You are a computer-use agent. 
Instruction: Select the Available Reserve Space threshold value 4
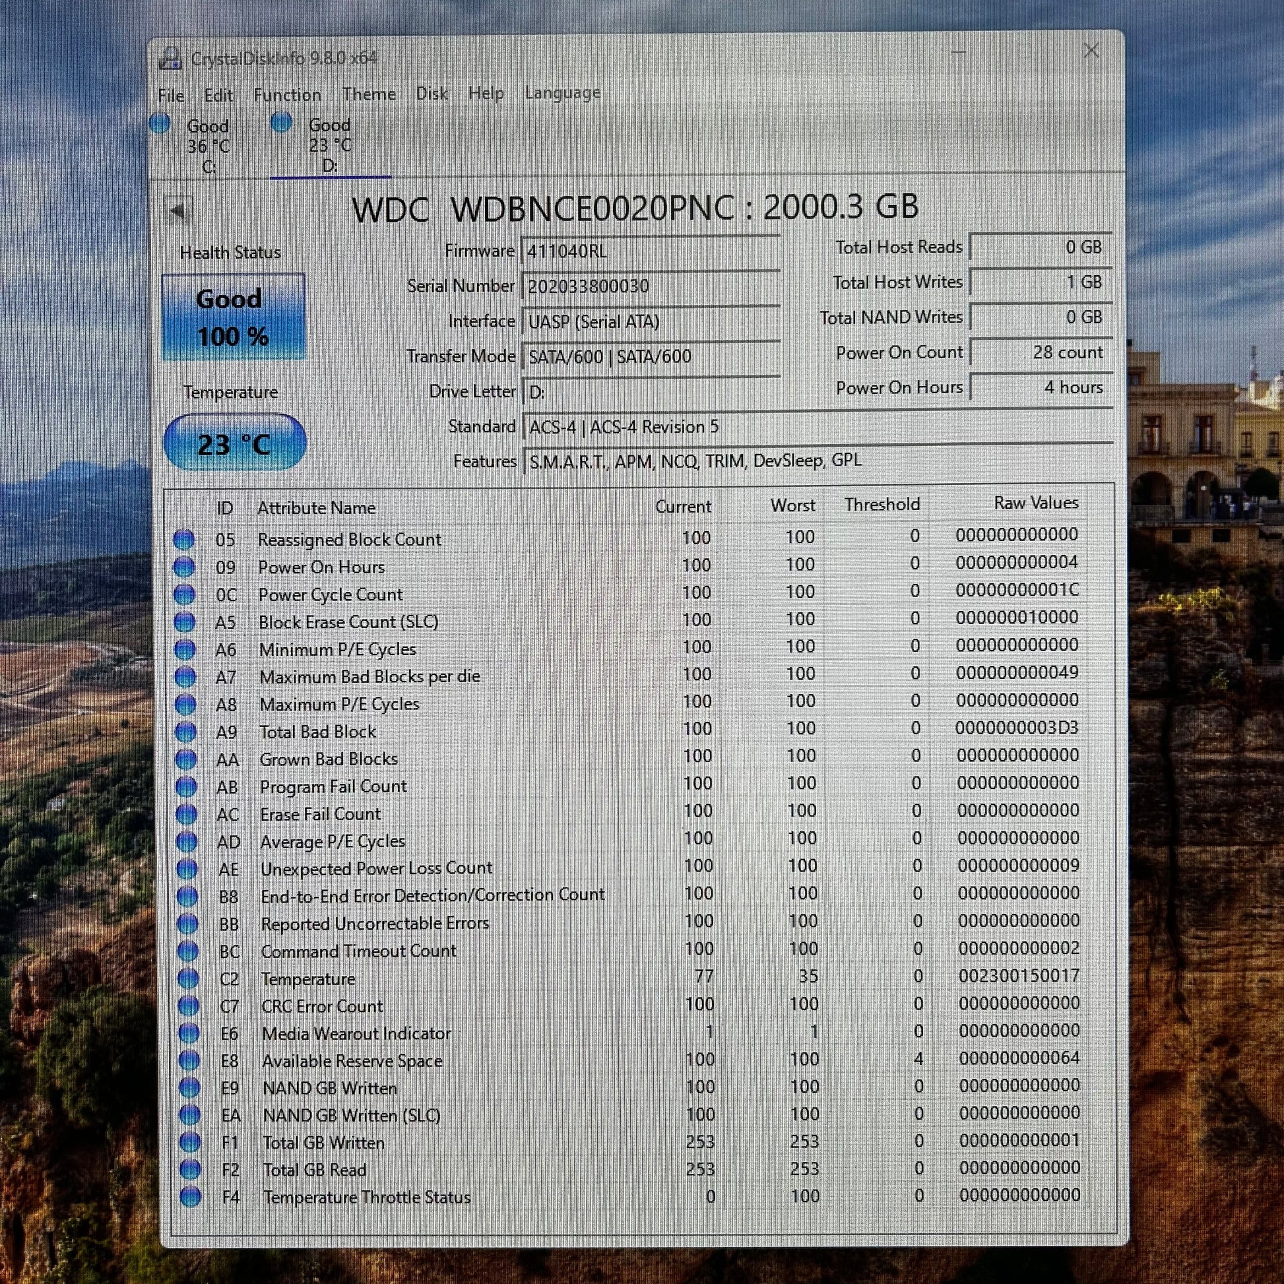tap(918, 1059)
